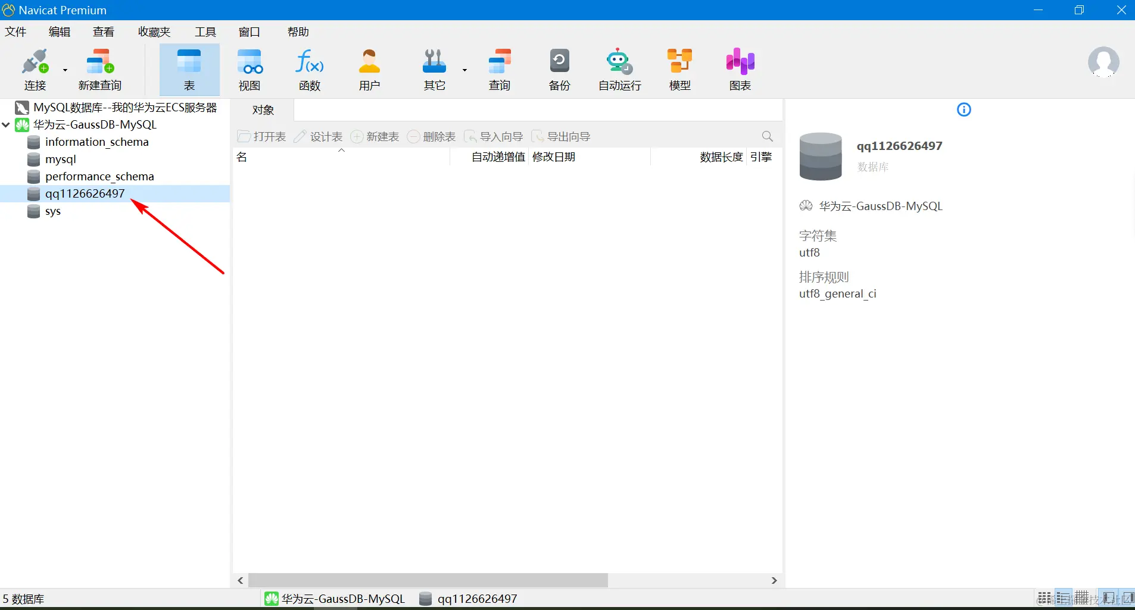Click the qq1126626497 title in the info panel

pyautogui.click(x=899, y=146)
